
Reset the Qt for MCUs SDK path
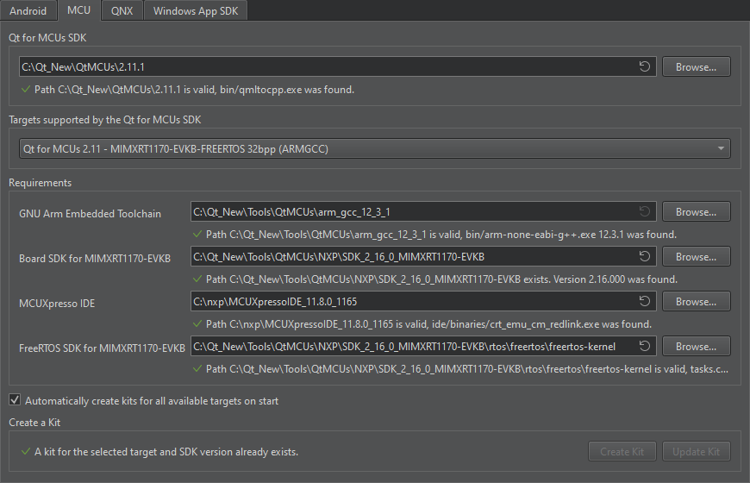(x=644, y=66)
